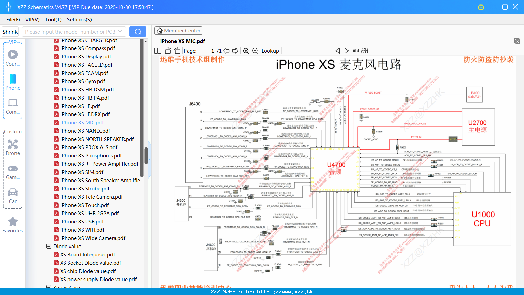Open iPhone XS NORTH SPEAKER.pdf
Viewport: 524px width, 295px height.
[x=97, y=139]
